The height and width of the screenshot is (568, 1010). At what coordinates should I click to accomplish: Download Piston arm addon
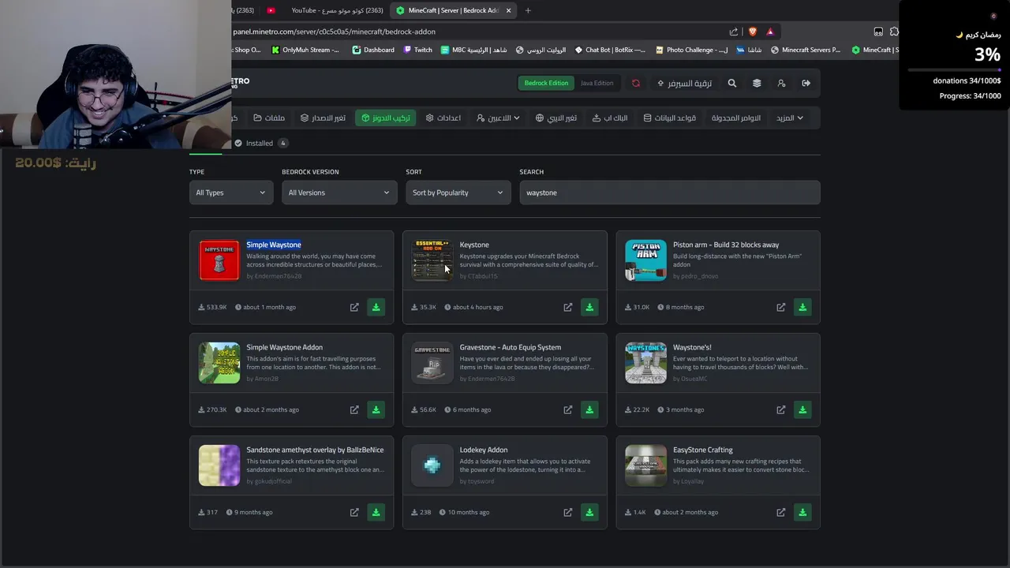(x=802, y=307)
